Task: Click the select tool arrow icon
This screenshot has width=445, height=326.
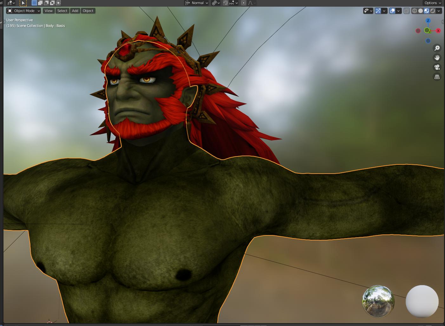Action: 23,3
